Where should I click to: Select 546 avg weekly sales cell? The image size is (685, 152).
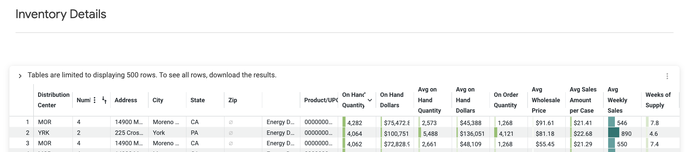(622, 123)
